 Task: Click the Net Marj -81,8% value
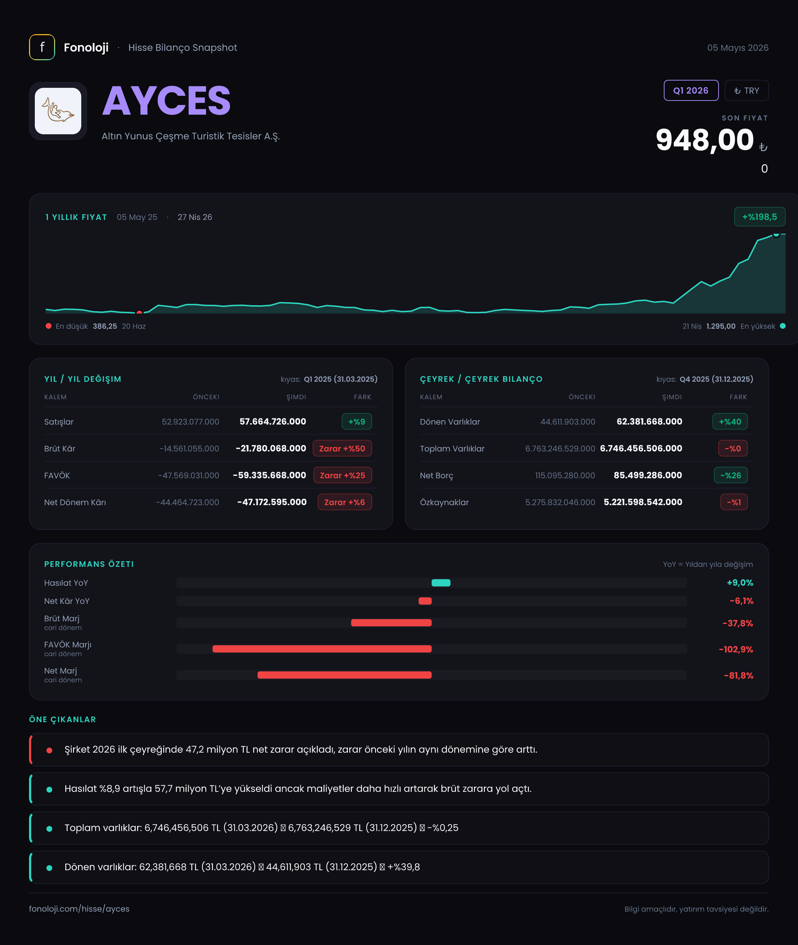click(739, 676)
